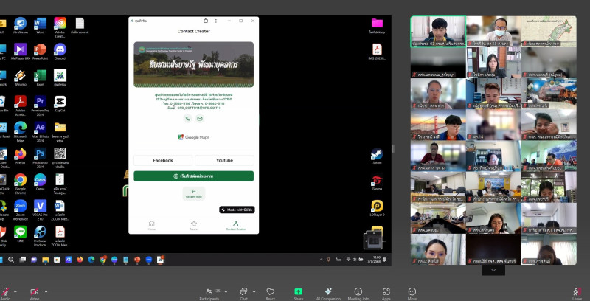590x301 pixels.
Task: Open the LDPlayer 9 desktop shortcut
Action: tap(377, 208)
